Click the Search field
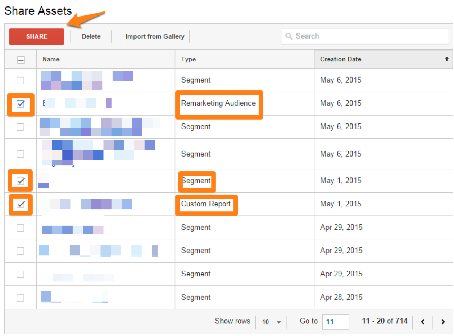 pyautogui.click(x=365, y=36)
